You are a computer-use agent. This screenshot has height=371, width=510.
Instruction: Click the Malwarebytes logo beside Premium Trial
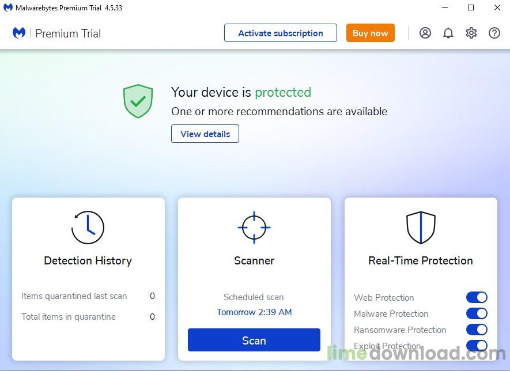(x=19, y=33)
